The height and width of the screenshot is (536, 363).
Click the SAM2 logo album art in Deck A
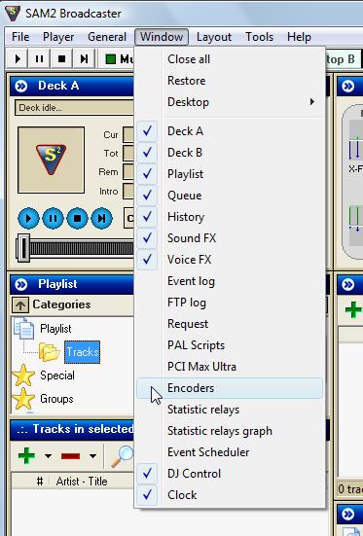point(51,160)
